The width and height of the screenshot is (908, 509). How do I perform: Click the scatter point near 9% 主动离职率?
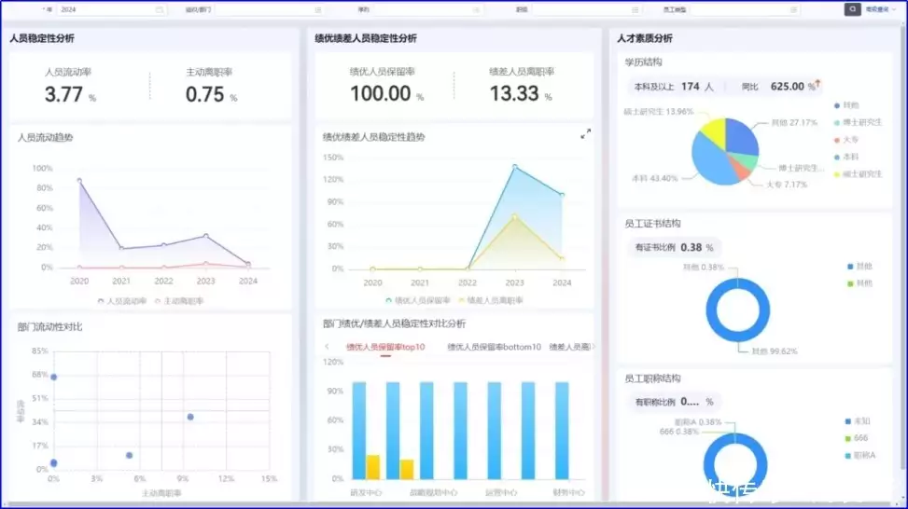click(190, 417)
